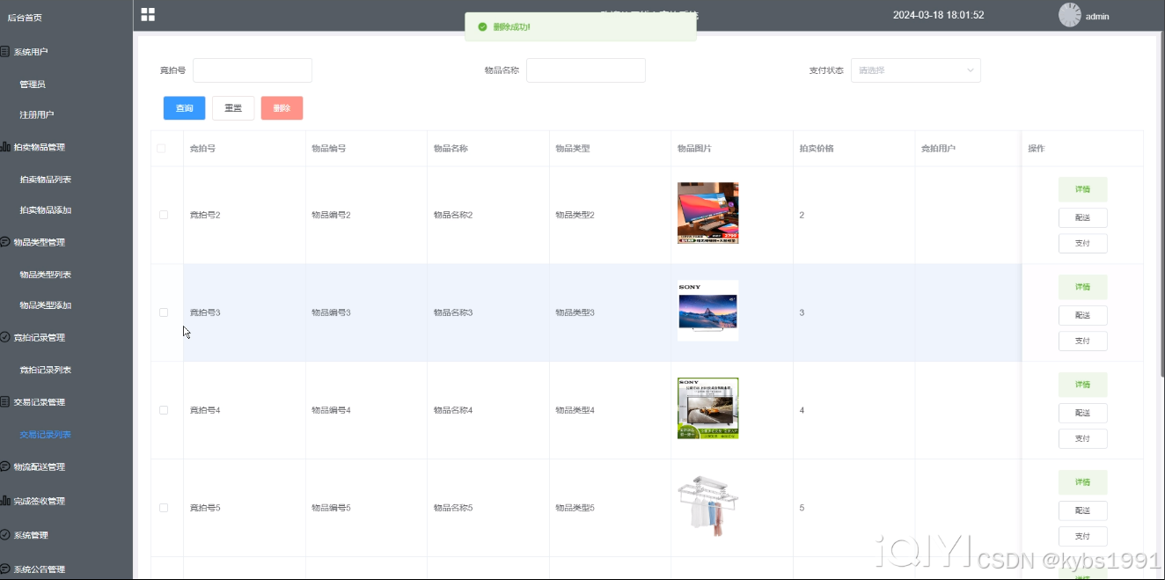The image size is (1165, 580).
Task: Click 详情 button for 竞拍号2
Action: 1082,189
